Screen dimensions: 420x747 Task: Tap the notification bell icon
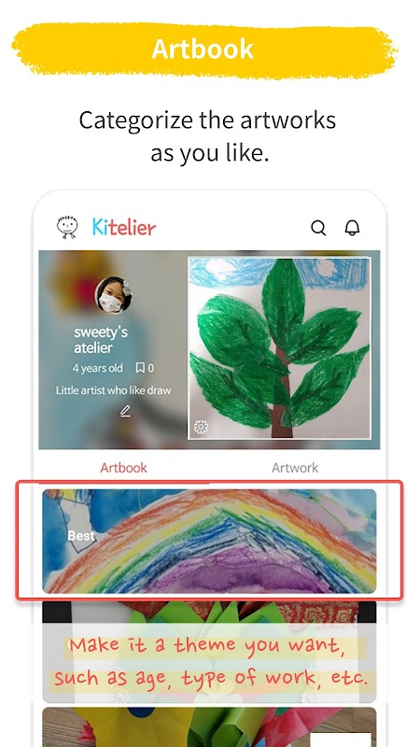point(352,228)
